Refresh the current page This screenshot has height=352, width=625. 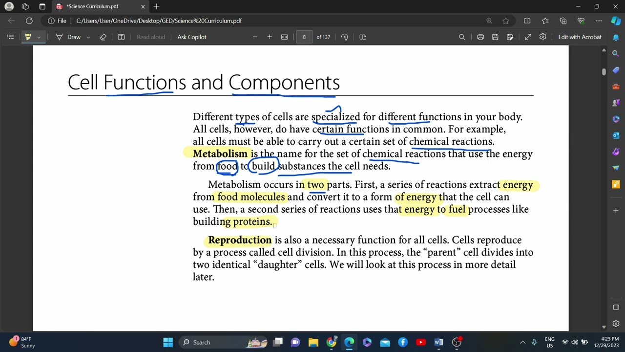(x=29, y=21)
